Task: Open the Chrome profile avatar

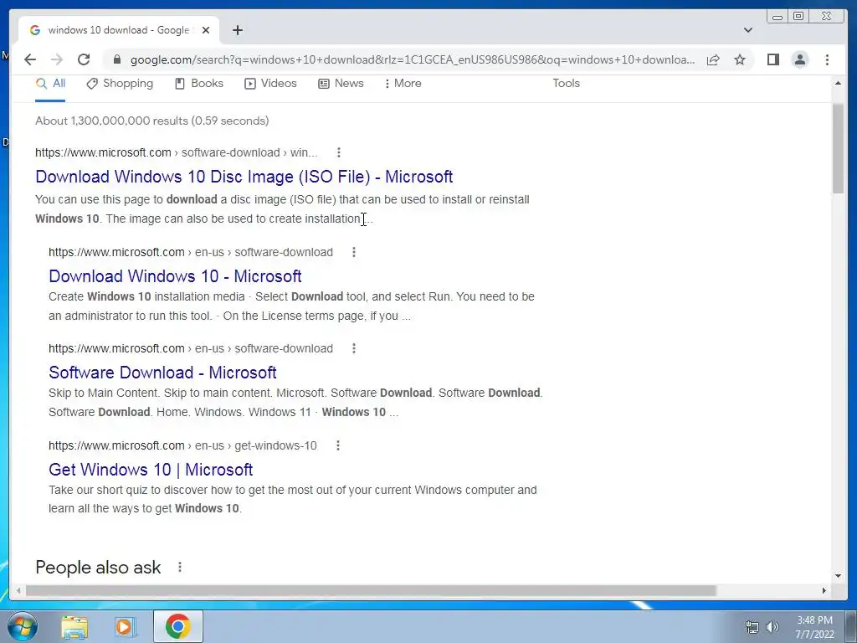Action: coord(799,59)
